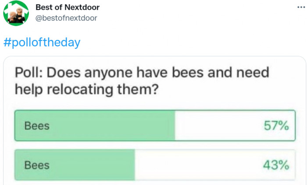Open the tweet's more options ellipsis

[x=300, y=8]
